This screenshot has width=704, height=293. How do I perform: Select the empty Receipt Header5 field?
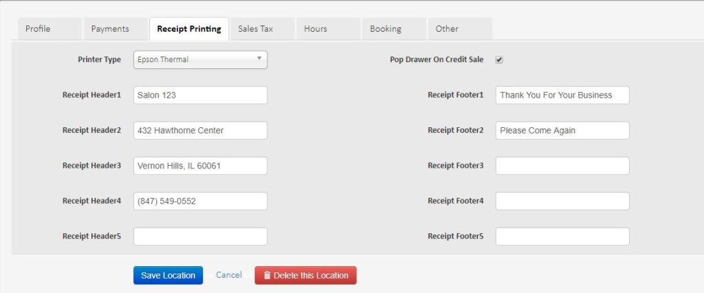(200, 237)
